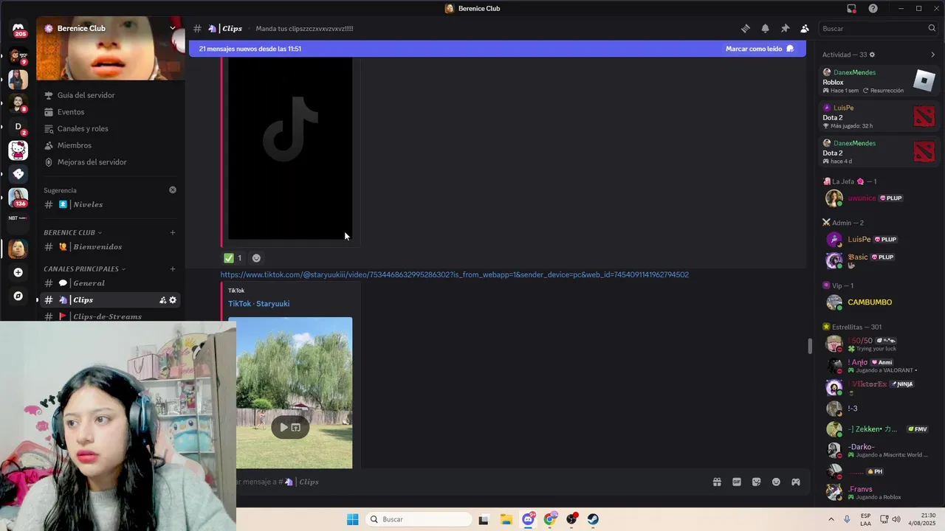
Task: Open GIF picker in message bar
Action: [x=737, y=482]
